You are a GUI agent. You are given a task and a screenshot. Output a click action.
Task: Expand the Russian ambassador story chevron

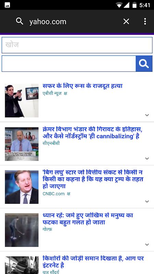147,115
